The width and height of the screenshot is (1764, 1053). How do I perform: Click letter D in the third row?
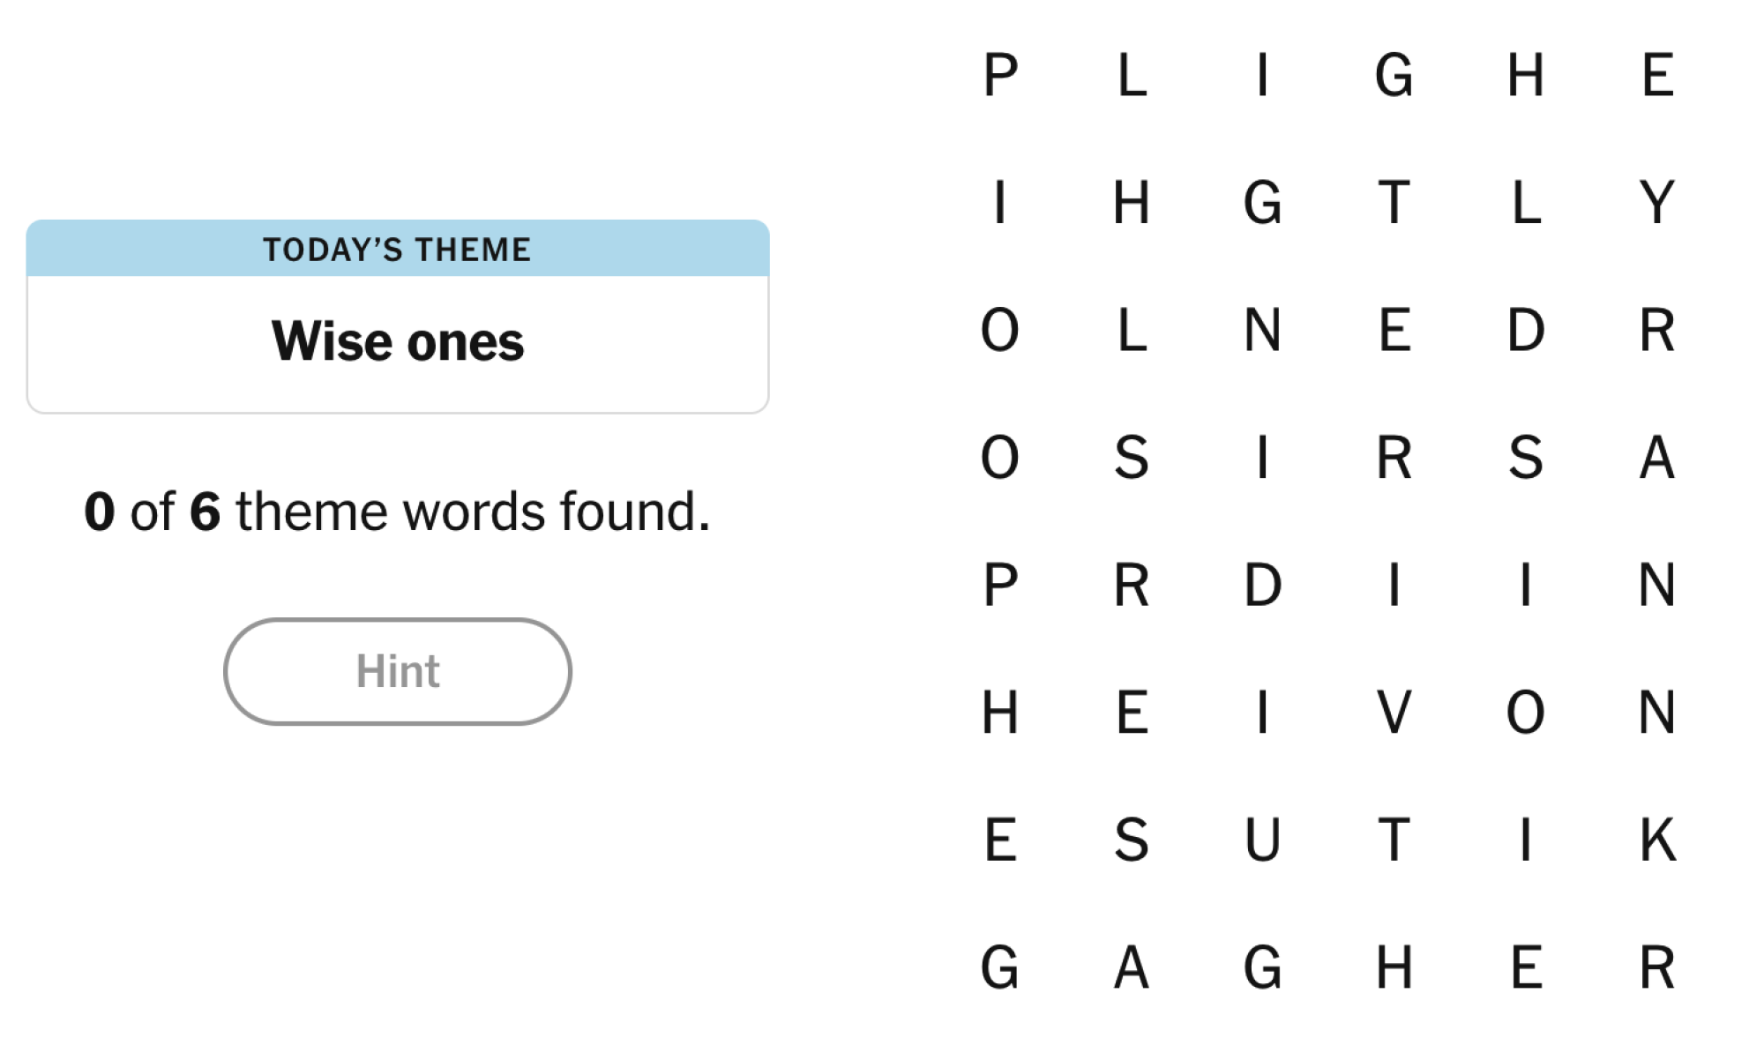coord(1525,331)
